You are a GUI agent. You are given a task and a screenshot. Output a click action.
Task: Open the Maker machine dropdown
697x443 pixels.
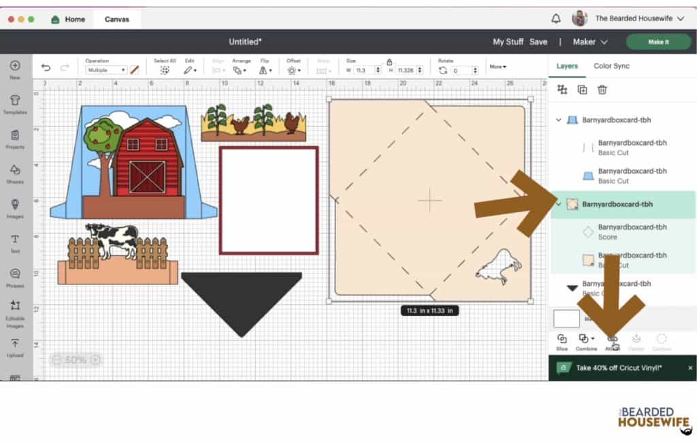tap(589, 42)
